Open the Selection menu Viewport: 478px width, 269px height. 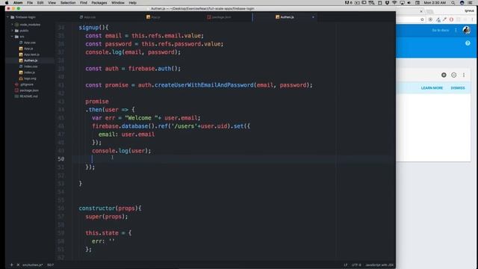tap(68, 3)
